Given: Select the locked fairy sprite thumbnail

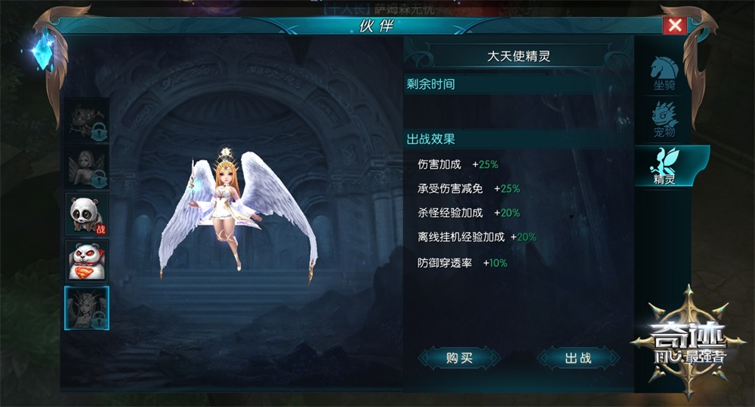Looking at the screenshot, I should click(87, 167).
